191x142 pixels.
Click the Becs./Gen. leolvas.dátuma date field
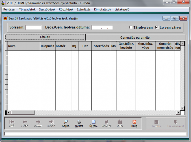click(102, 27)
